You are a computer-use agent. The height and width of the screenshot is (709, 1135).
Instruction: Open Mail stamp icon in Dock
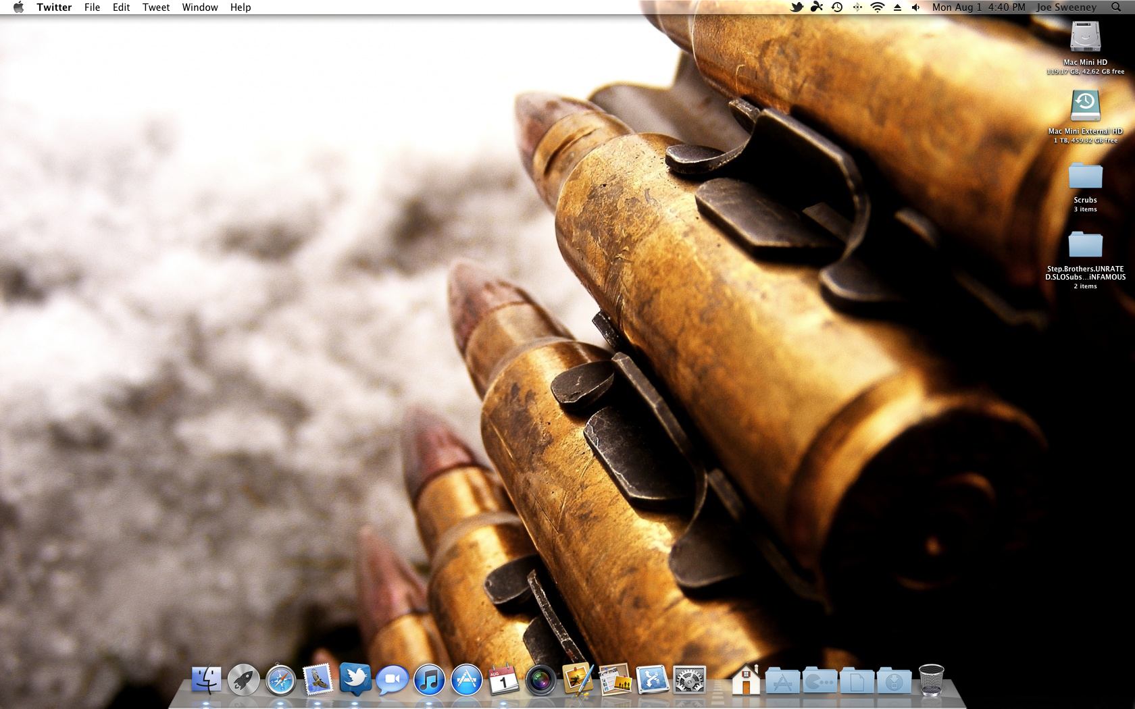318,680
